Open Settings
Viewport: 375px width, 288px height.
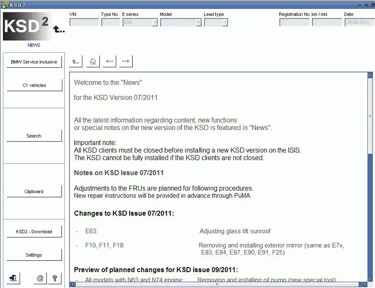[x=34, y=255]
